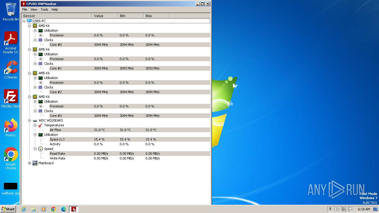This screenshot has height=213, width=379.
Task: Click the Speed gauge icon
Action: 41,149
